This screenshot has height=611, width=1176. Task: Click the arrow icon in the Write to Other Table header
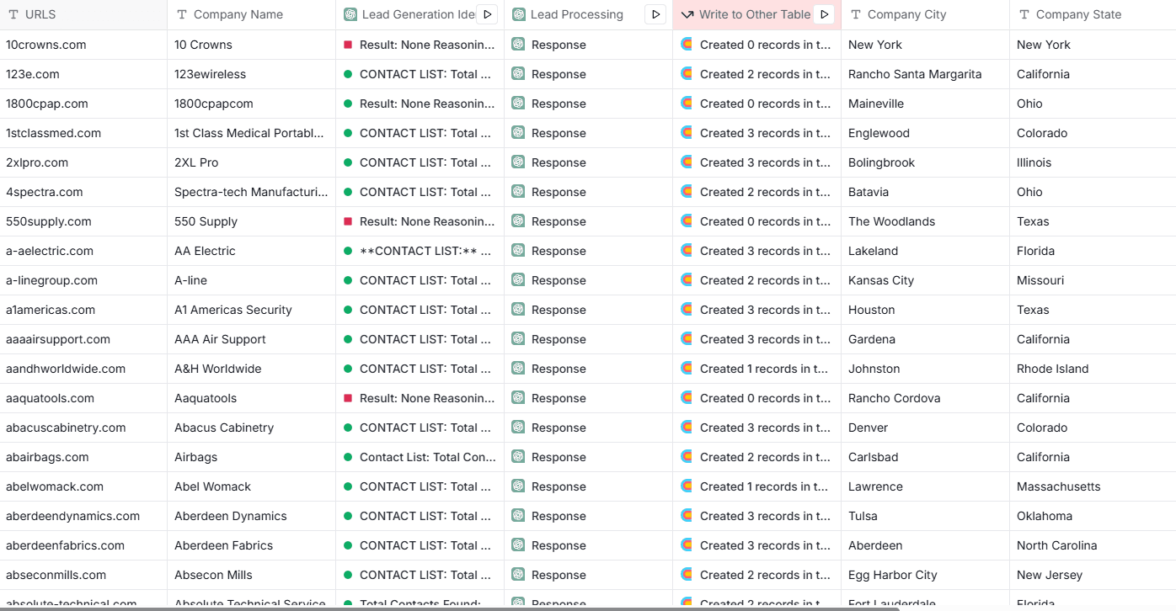pyautogui.click(x=687, y=14)
